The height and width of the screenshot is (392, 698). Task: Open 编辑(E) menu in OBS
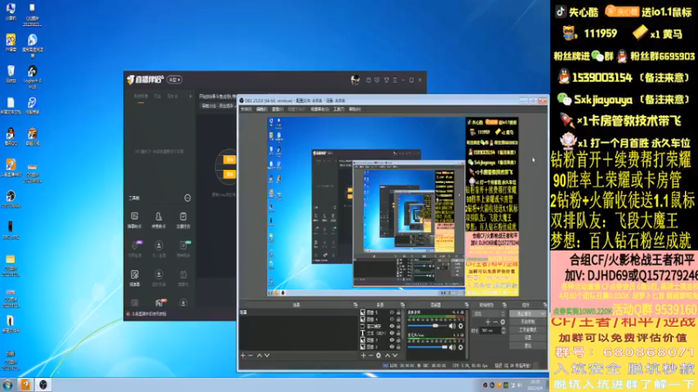click(263, 110)
